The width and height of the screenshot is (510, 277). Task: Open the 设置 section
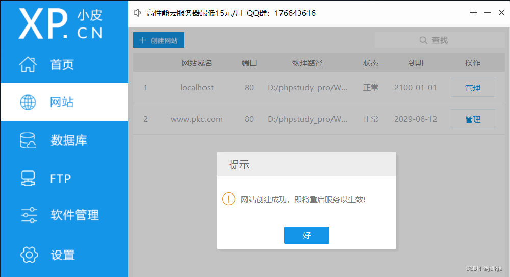[64, 255]
